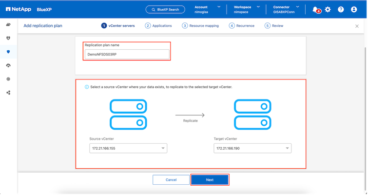Open the Mobility cloud icon in sidebar
This screenshot has width=368, height=195.
(x=8, y=65)
